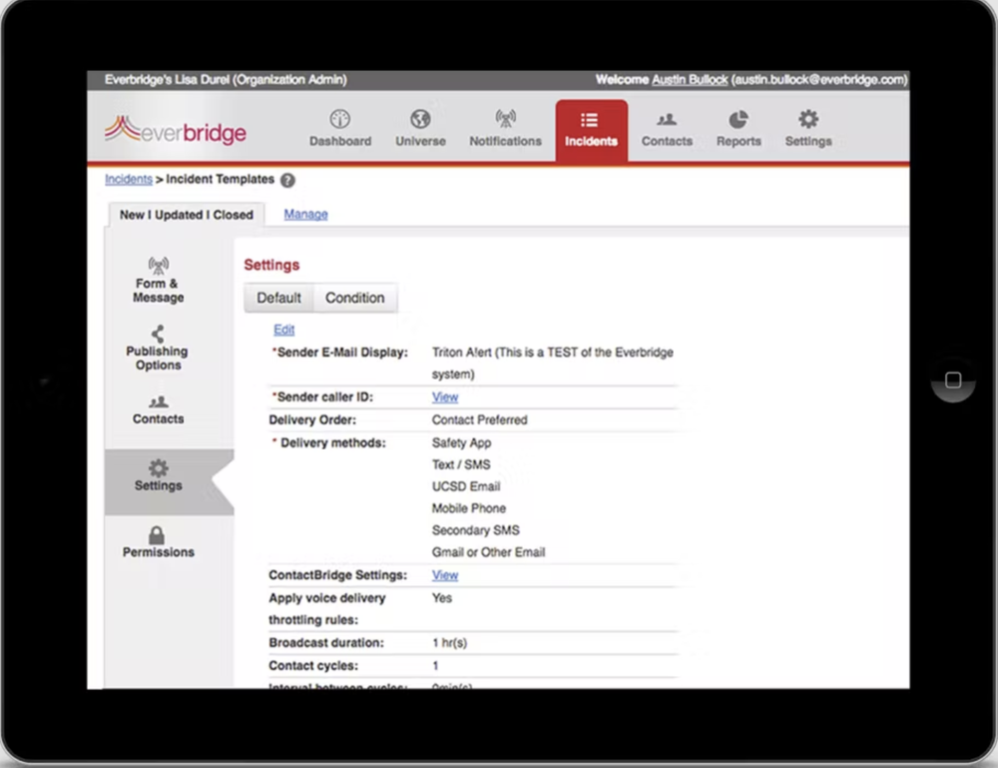Click the 'Contact Preferred' delivery order value
This screenshot has height=768, width=998.
tap(480, 420)
